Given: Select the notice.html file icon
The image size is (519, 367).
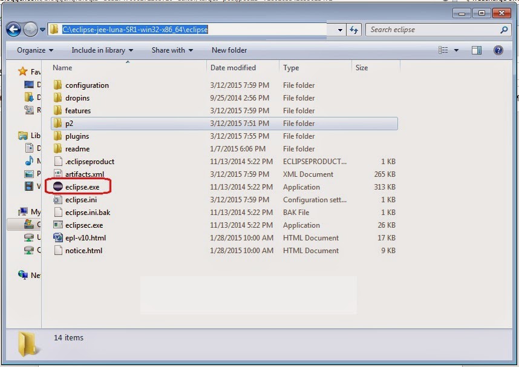Looking at the screenshot, I should 58,250.
